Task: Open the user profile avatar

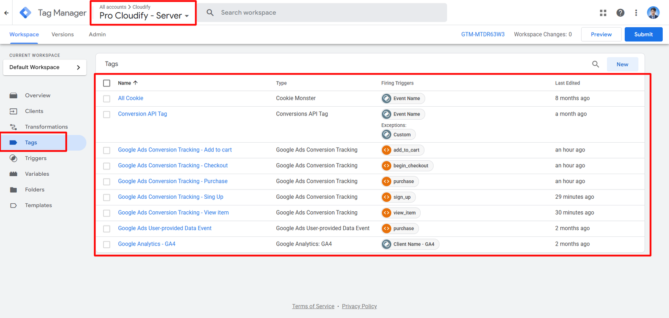Action: [653, 13]
